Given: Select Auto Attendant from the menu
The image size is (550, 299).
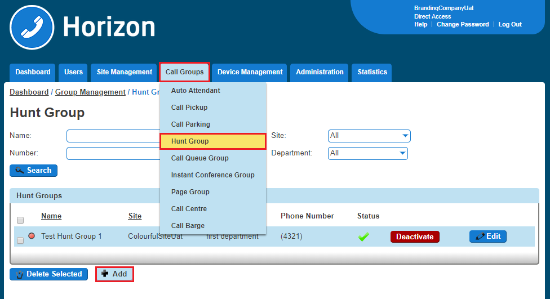Looking at the screenshot, I should (x=213, y=91).
